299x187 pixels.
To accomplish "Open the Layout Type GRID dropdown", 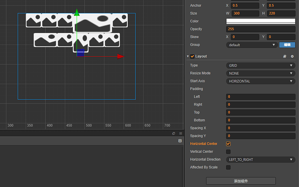I will click(x=261, y=66).
